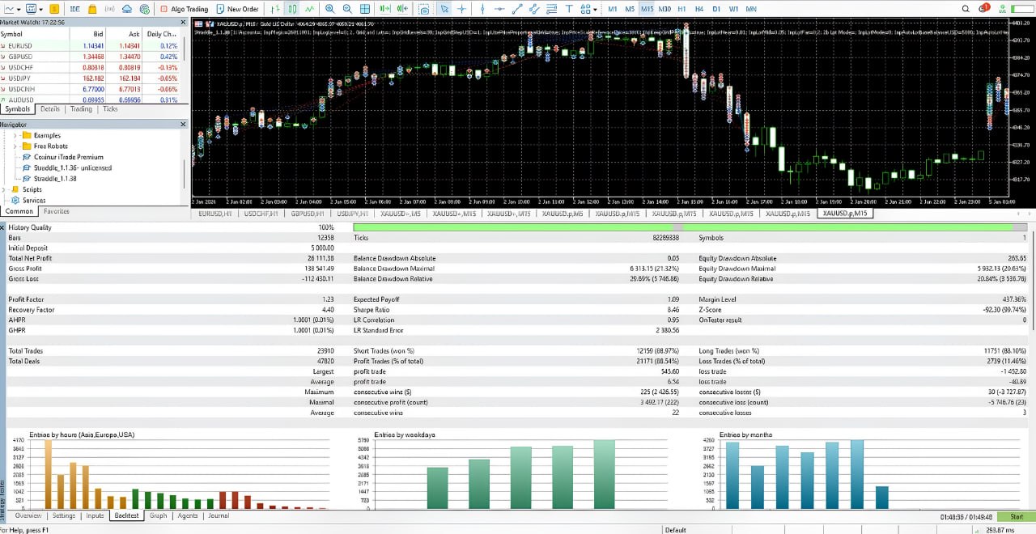Switch chart timeframe to M30
The image size is (1036, 534).
click(x=664, y=9)
